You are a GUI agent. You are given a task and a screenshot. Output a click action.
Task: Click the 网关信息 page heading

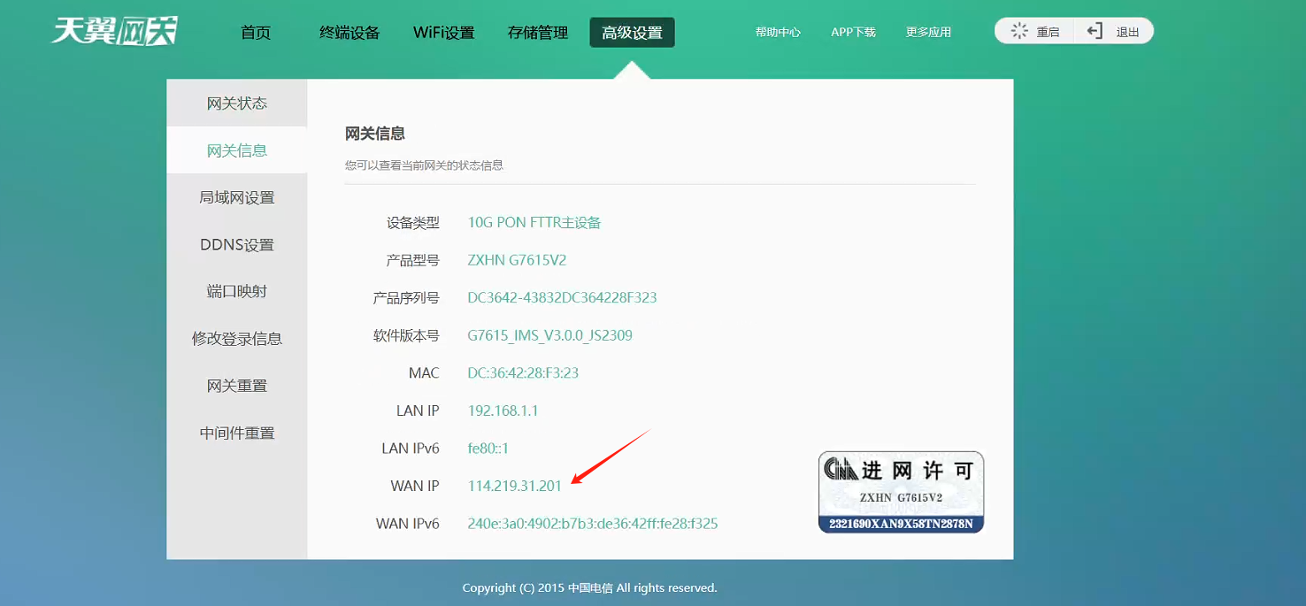tap(375, 134)
